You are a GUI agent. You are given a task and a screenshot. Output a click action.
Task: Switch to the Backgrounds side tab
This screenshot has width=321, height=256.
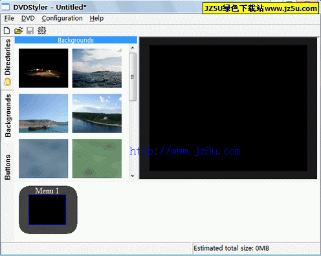coord(8,116)
